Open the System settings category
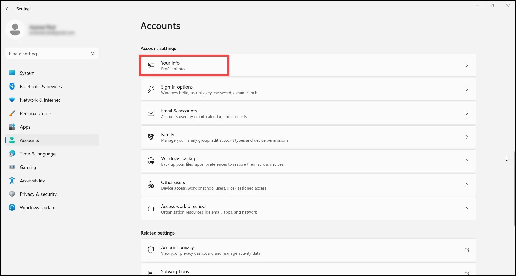The height and width of the screenshot is (276, 516). click(27, 73)
